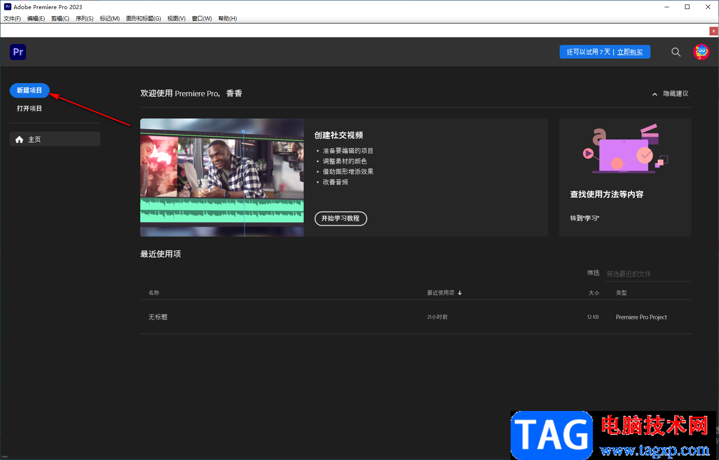
Task: Open the 文件(F) menu
Action: click(x=12, y=19)
